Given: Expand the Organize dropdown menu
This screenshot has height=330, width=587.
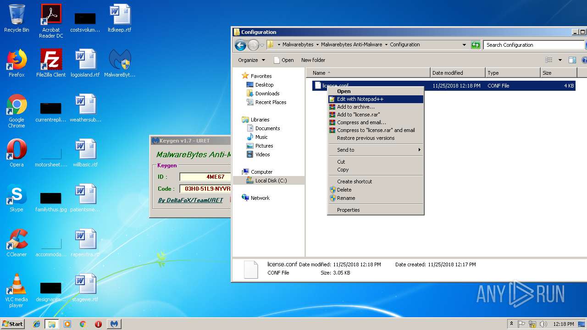Looking at the screenshot, I should point(251,60).
